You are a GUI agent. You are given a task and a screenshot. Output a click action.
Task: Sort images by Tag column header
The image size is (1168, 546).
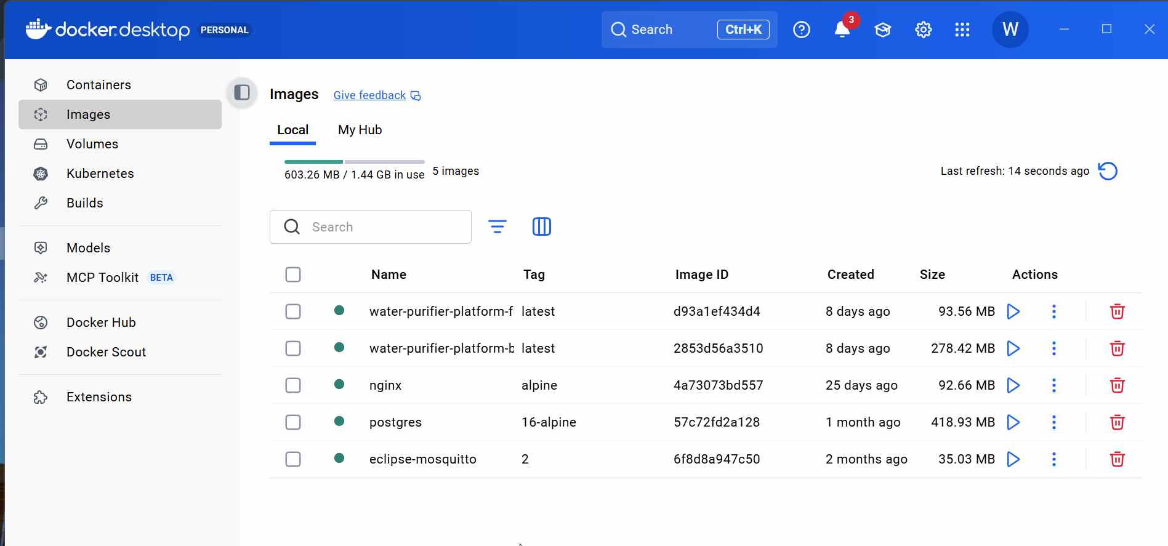click(x=534, y=275)
